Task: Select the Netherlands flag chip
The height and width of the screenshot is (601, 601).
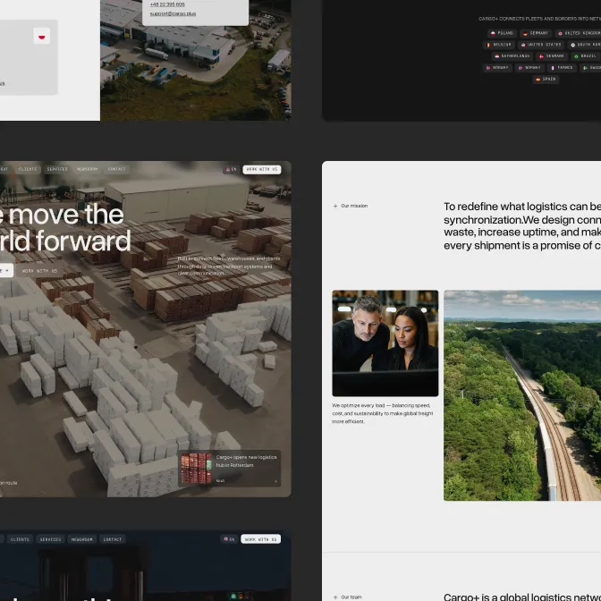Action: [512, 56]
